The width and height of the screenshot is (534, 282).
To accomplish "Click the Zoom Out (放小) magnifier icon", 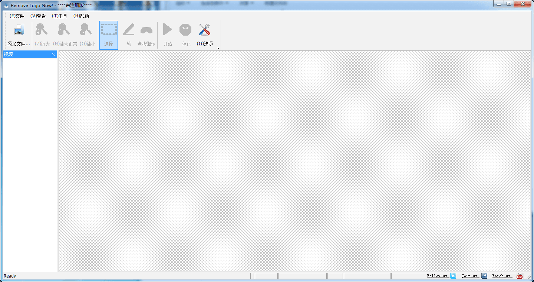I will pyautogui.click(x=86, y=30).
